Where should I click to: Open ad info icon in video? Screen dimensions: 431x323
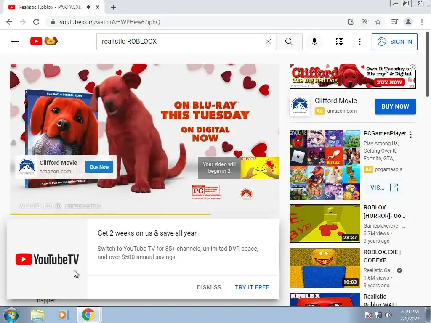[58, 206]
